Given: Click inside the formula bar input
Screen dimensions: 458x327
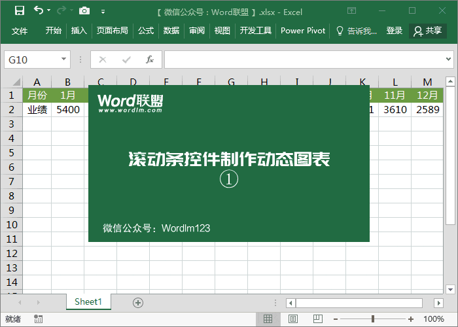Looking at the screenshot, I should (x=306, y=60).
